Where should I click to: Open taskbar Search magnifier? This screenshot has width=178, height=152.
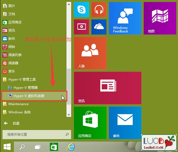click(x=22, y=147)
